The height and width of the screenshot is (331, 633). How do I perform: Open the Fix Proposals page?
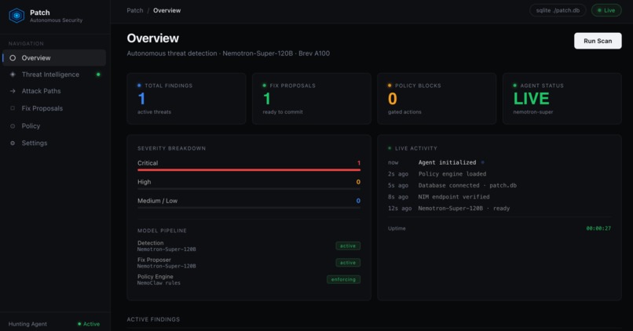pyautogui.click(x=54, y=108)
